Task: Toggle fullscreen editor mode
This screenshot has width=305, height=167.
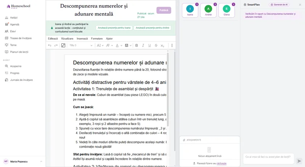Action: coord(63,45)
